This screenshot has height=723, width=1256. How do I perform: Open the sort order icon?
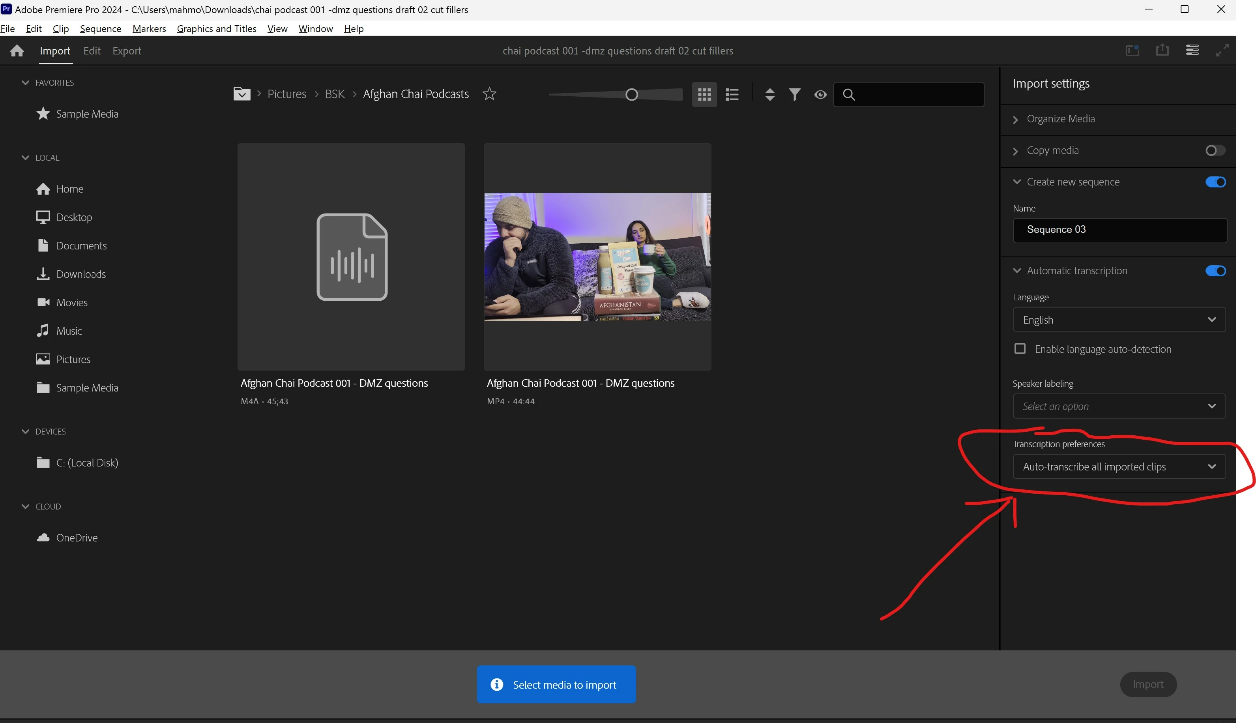coord(769,94)
